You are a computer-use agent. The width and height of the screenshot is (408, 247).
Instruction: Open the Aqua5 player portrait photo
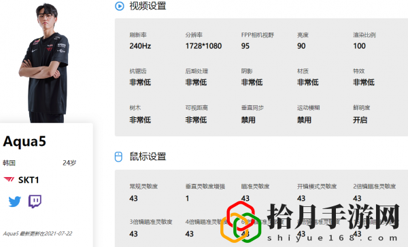tap(44, 62)
